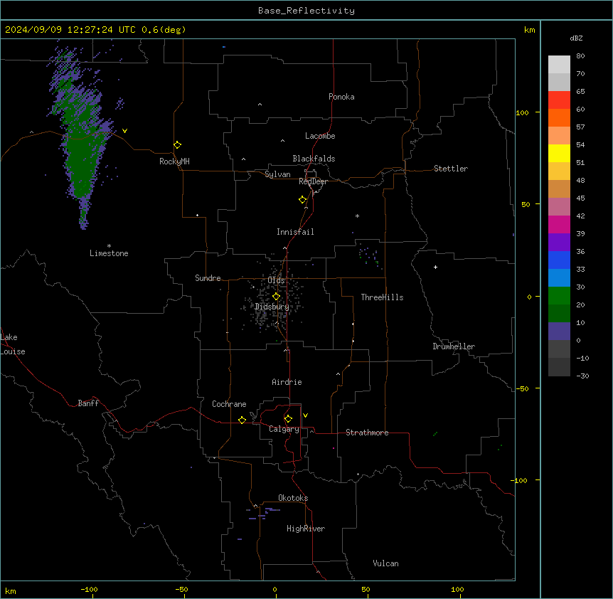Click the Base_Reflectivity title

pyautogui.click(x=306, y=11)
